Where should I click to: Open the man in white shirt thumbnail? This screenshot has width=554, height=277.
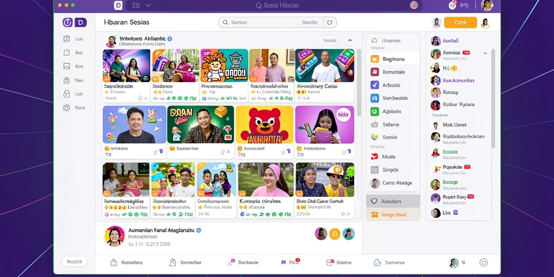point(325,65)
